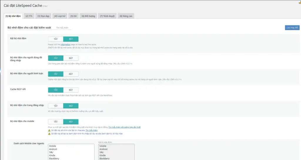Viewport: 301px width, 160px height.
Task: Set cache for commenters (người bình luận) to TẮT
Action: coord(56,74)
